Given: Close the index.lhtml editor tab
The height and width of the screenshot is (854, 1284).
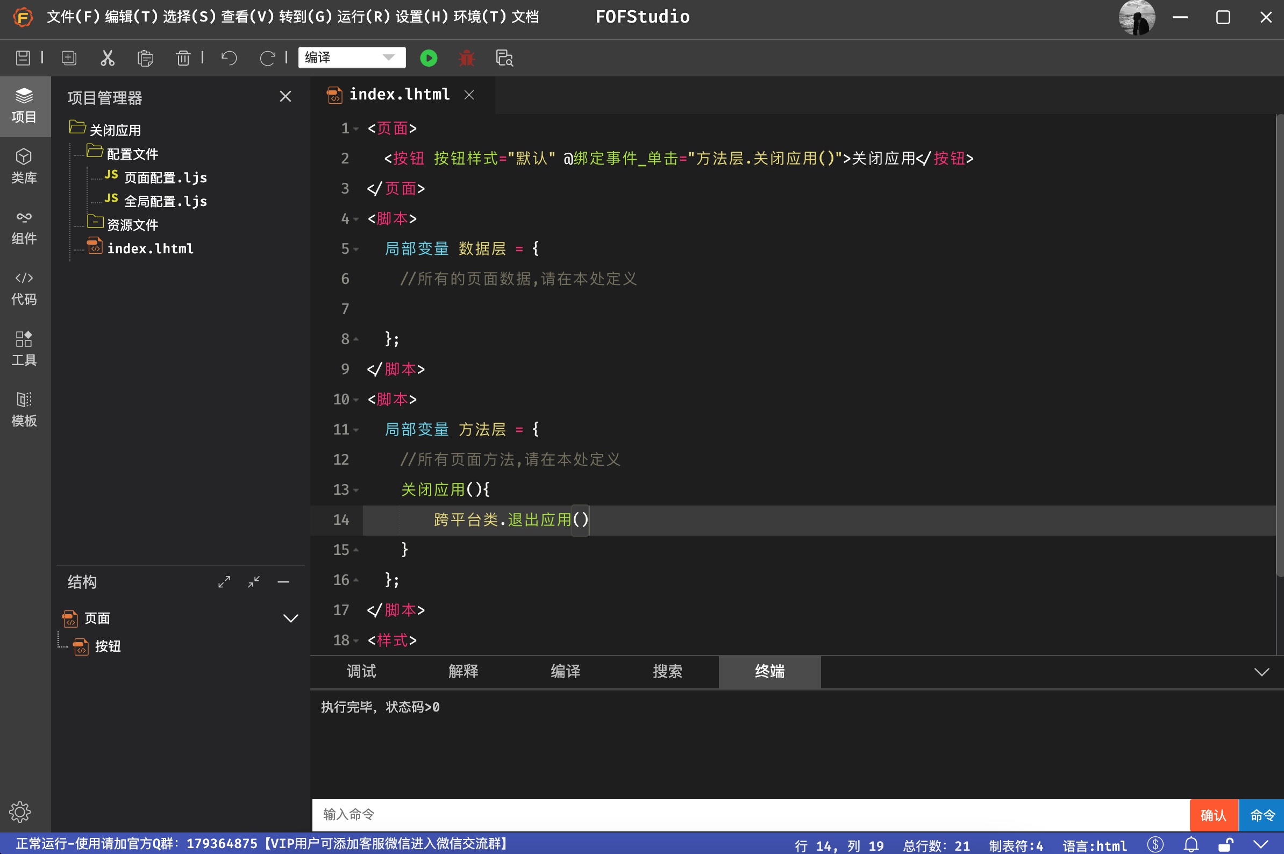Looking at the screenshot, I should (x=469, y=95).
